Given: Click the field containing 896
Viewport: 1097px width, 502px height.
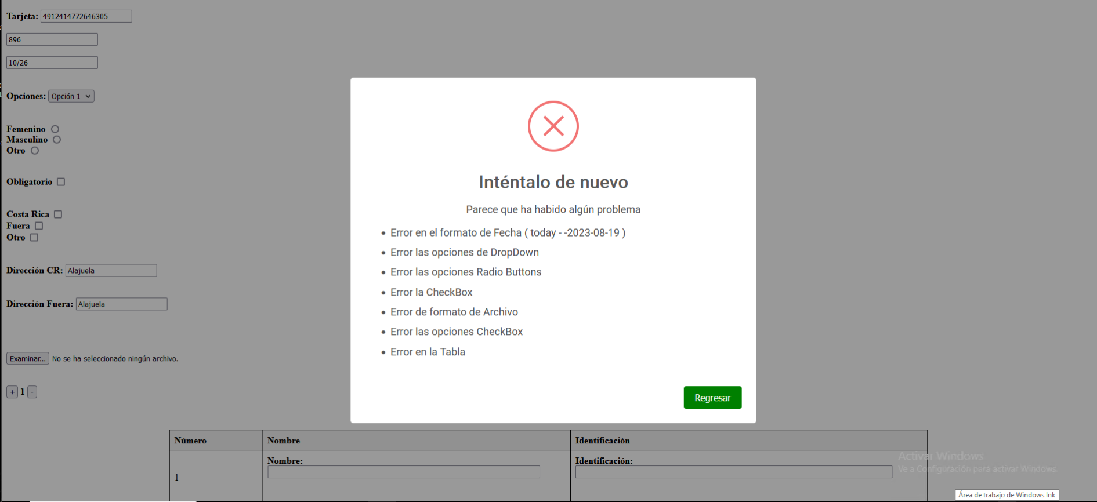Looking at the screenshot, I should click(52, 39).
